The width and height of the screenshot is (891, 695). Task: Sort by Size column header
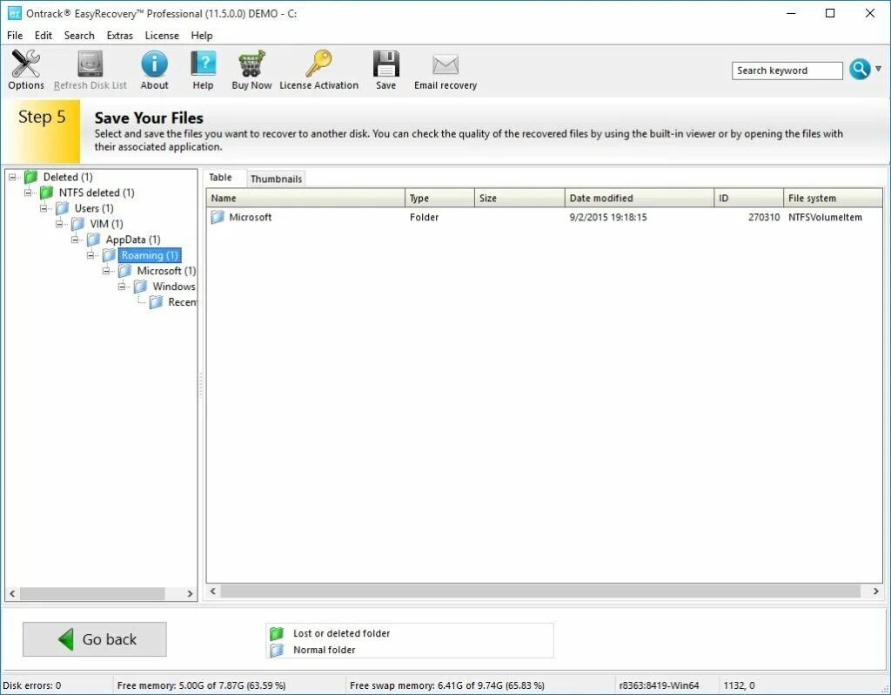coord(520,198)
